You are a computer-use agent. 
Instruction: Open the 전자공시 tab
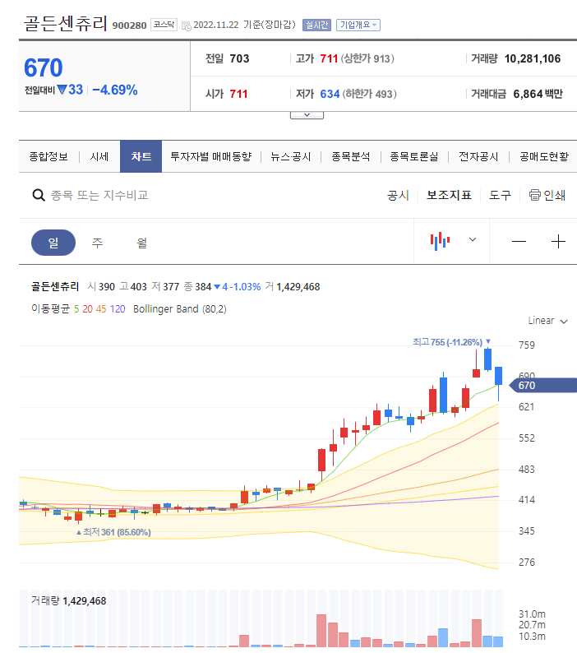[478, 156]
